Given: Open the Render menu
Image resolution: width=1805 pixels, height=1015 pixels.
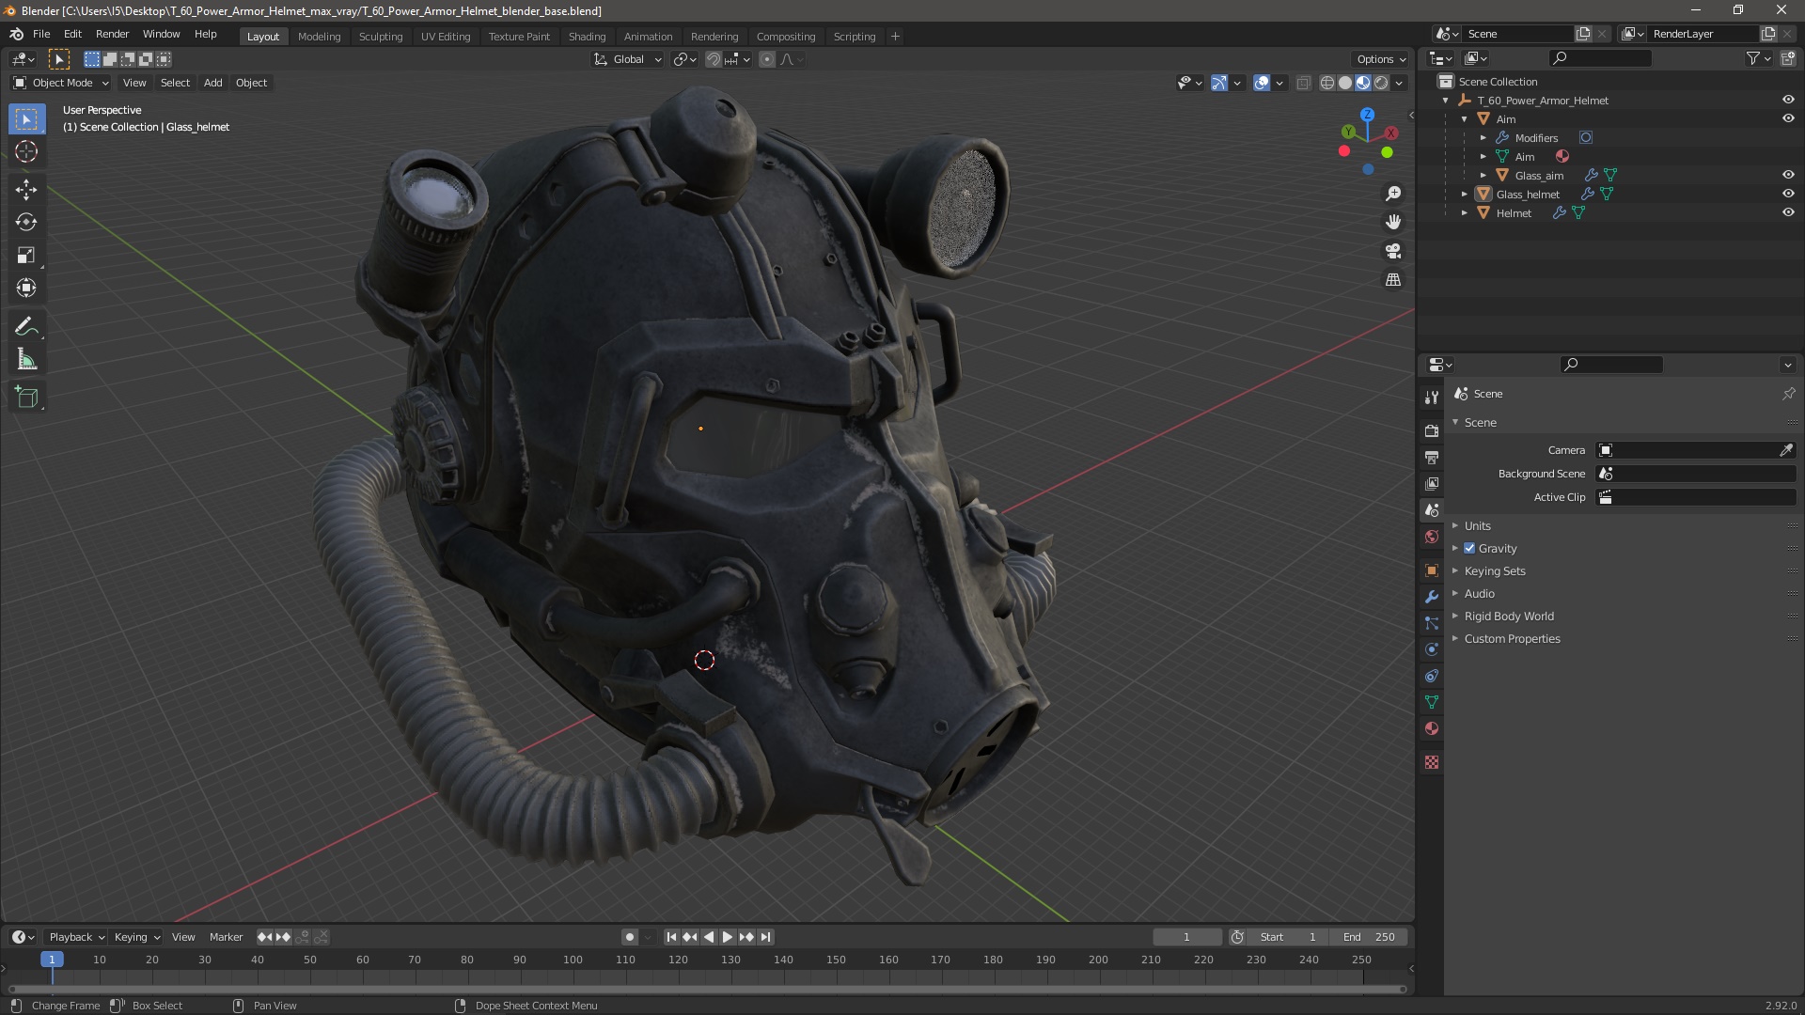Looking at the screenshot, I should 112,34.
